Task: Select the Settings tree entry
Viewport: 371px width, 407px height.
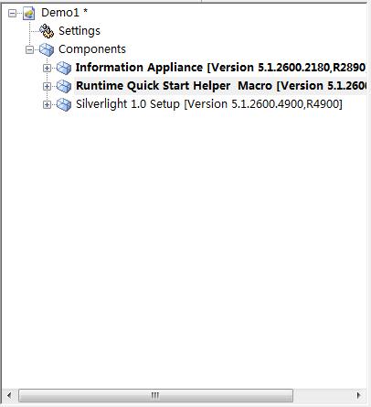Action: (79, 31)
